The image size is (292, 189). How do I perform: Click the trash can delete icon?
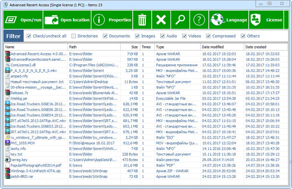(142, 20)
